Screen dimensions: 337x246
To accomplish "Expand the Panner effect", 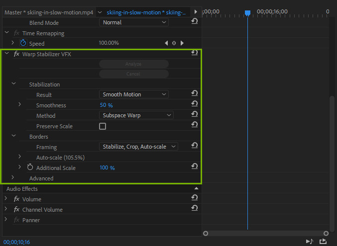I will point(6,219).
